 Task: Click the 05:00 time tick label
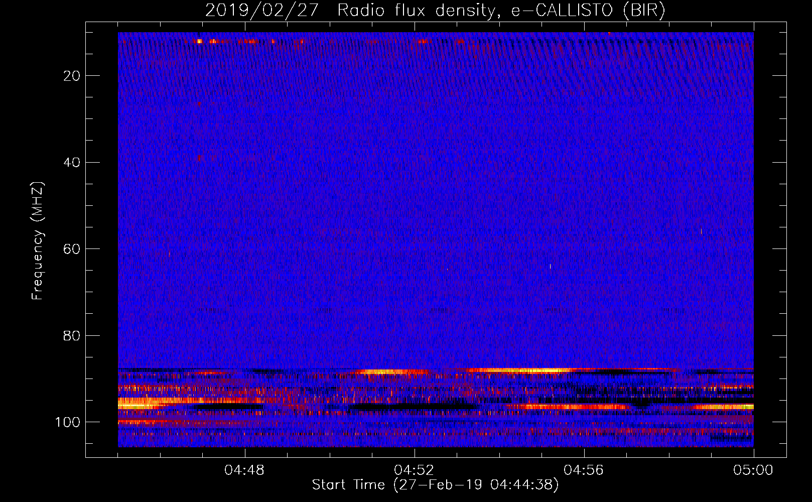click(753, 470)
